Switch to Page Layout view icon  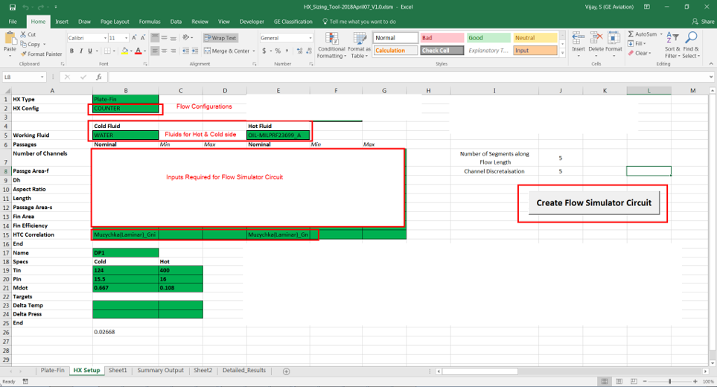coord(619,381)
